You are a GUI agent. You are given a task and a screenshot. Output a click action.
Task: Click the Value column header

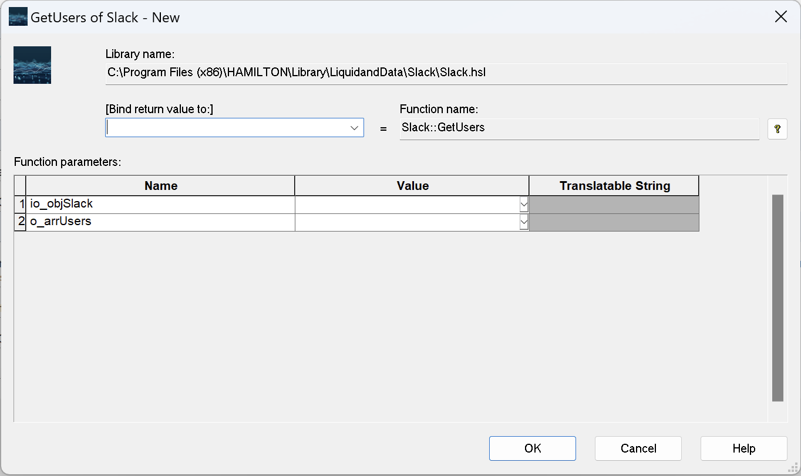pyautogui.click(x=412, y=186)
